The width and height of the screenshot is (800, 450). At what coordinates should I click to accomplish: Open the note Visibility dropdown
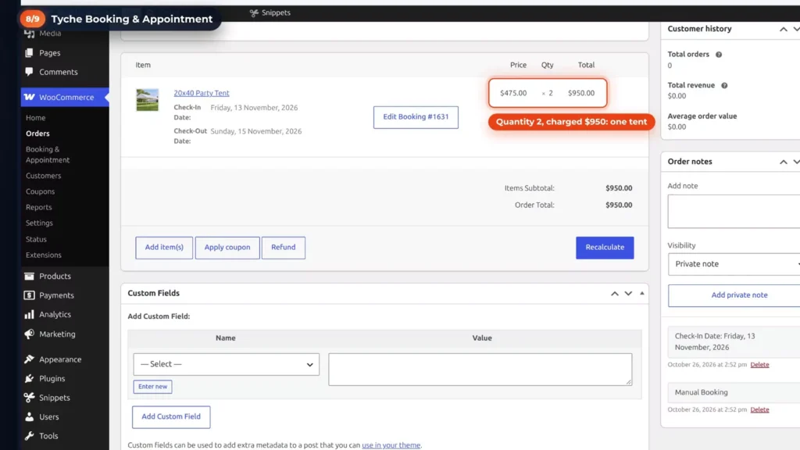click(x=734, y=264)
